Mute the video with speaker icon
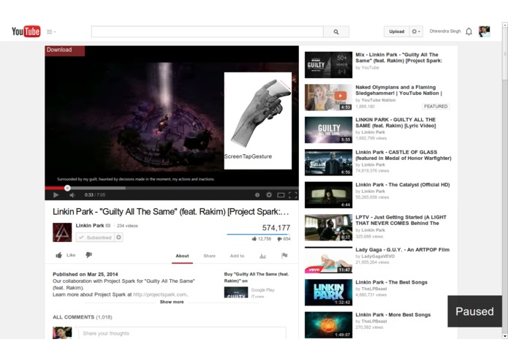Image resolution: width=508 pixels, height=361 pixels. point(72,195)
